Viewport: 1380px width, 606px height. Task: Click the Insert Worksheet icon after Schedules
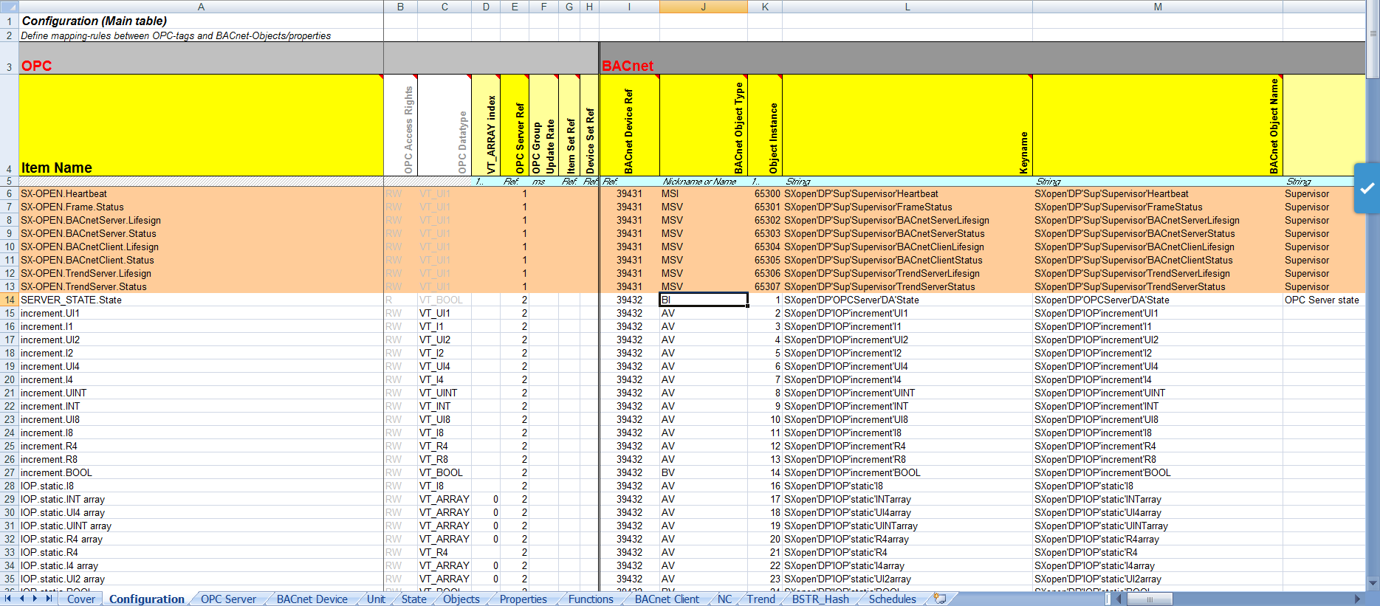939,599
